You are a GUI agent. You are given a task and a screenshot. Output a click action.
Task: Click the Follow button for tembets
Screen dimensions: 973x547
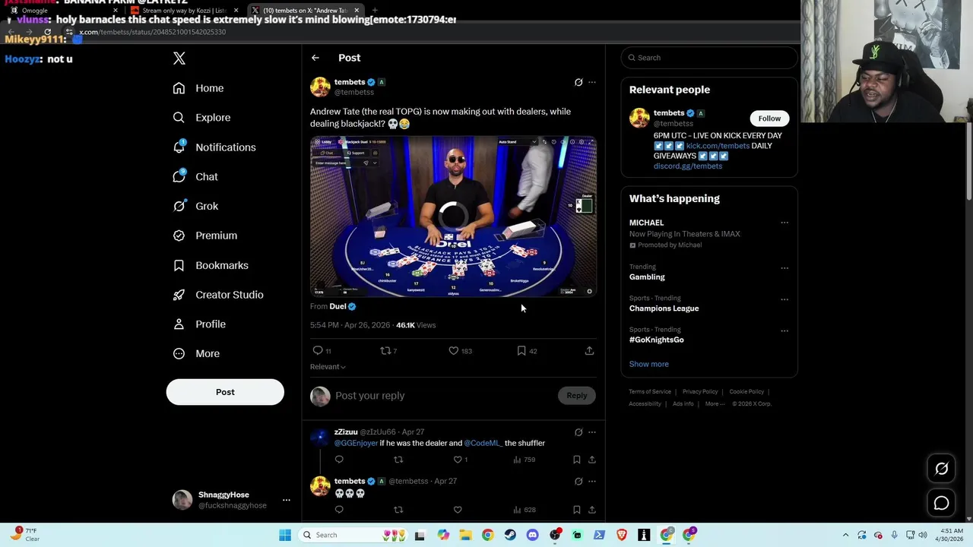pos(769,119)
